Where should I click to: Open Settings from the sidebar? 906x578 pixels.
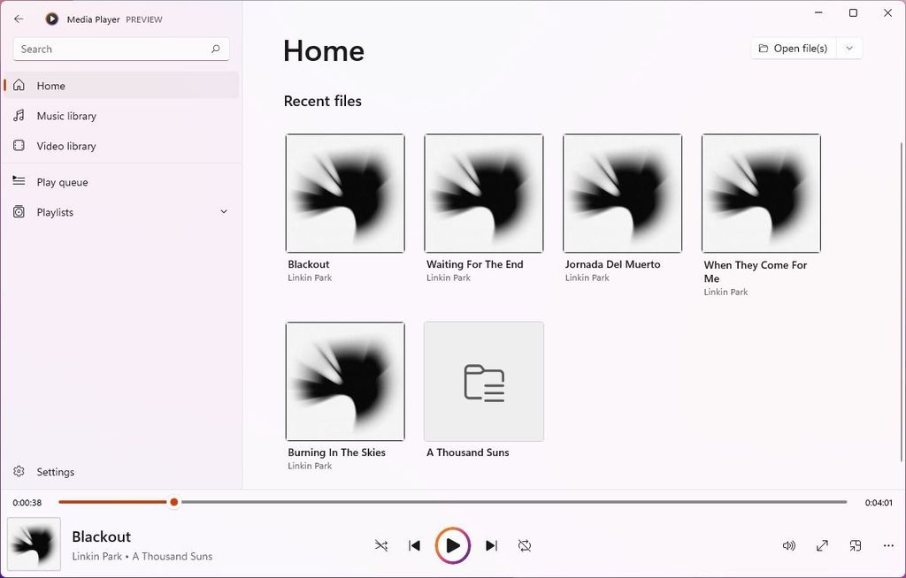click(56, 471)
